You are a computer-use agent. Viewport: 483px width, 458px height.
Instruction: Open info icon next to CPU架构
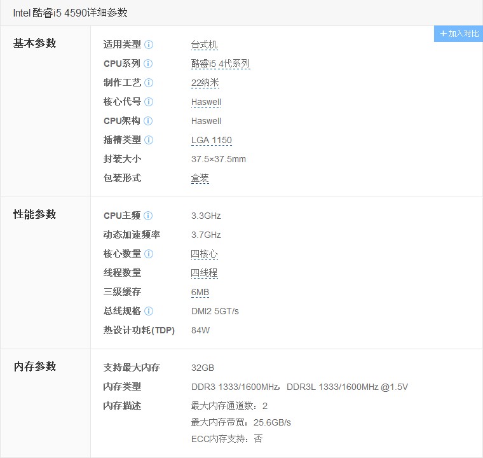click(148, 121)
